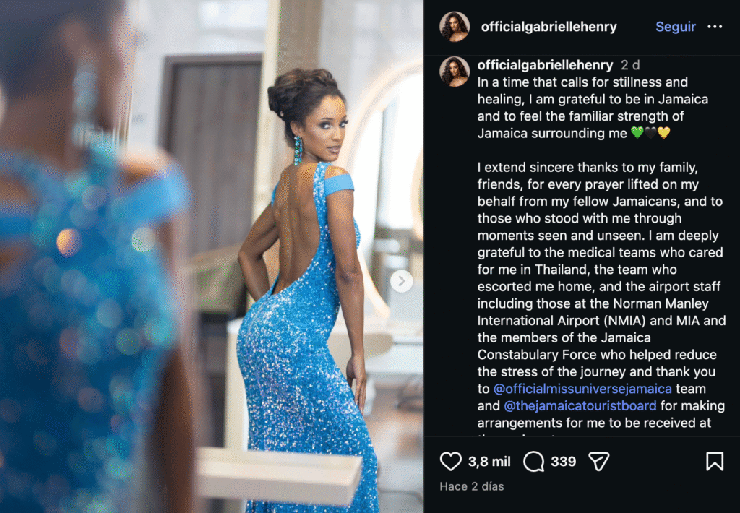Visit the @thejamaicatouristboard mention
Image resolution: width=740 pixels, height=513 pixels.
coord(580,405)
